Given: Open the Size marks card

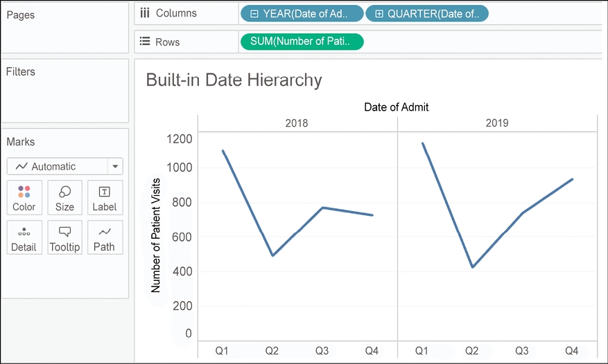Looking at the screenshot, I should [x=64, y=197].
